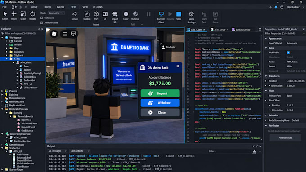Pause the running playtest
Screen dimensions: 306x172
tap(148, 14)
